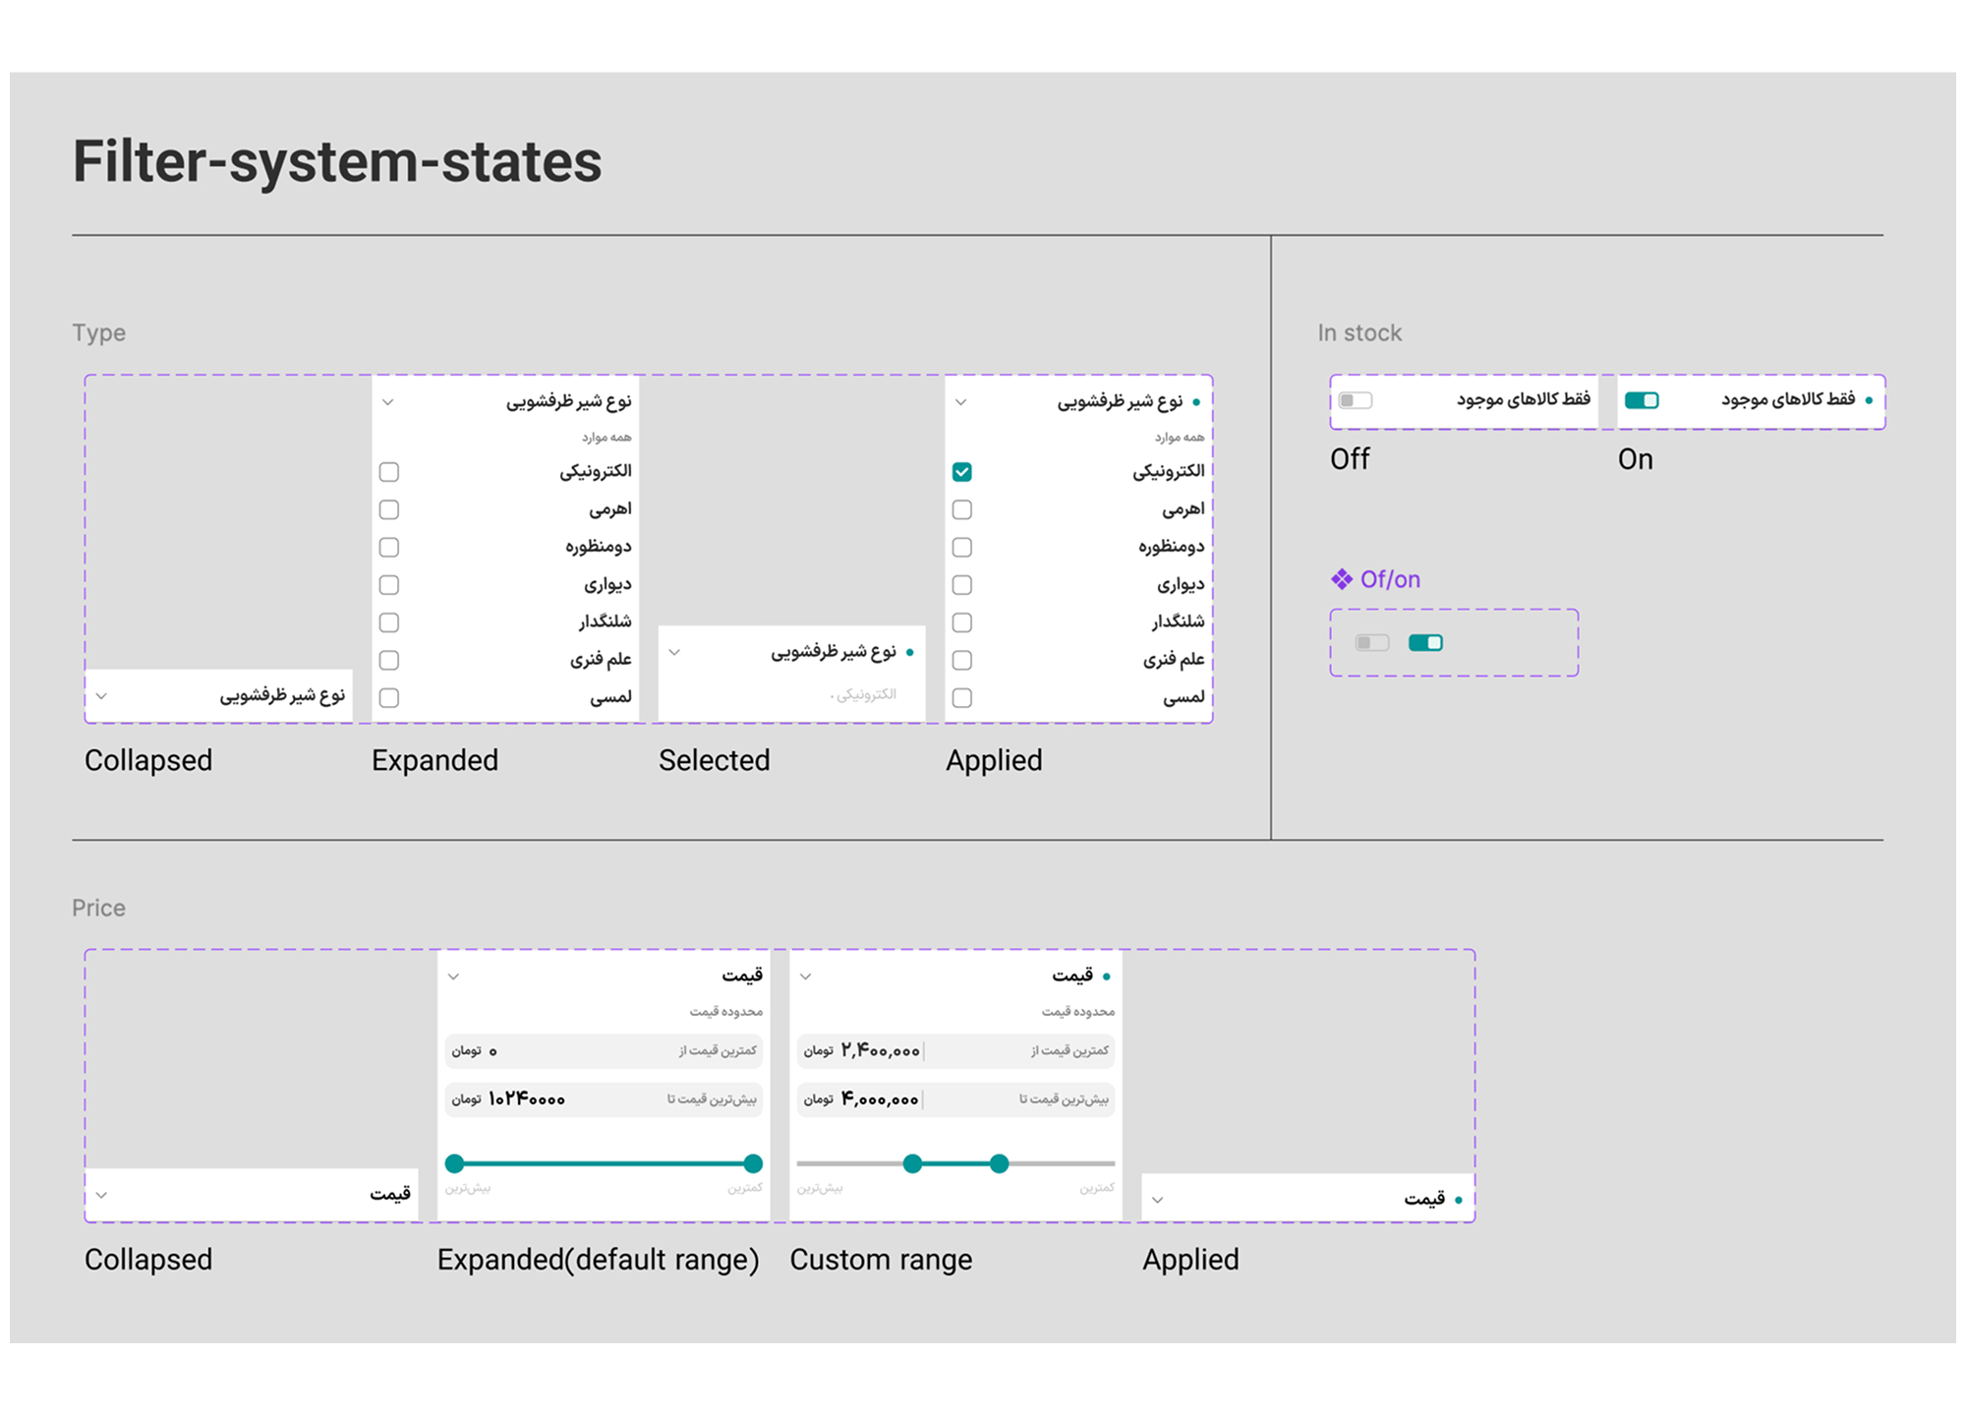
Task: Check the اهرمی checkbox in Expanded list
Action: pos(389,509)
